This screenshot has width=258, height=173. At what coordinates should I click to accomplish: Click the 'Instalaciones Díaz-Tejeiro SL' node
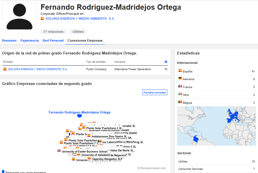coord(109,136)
